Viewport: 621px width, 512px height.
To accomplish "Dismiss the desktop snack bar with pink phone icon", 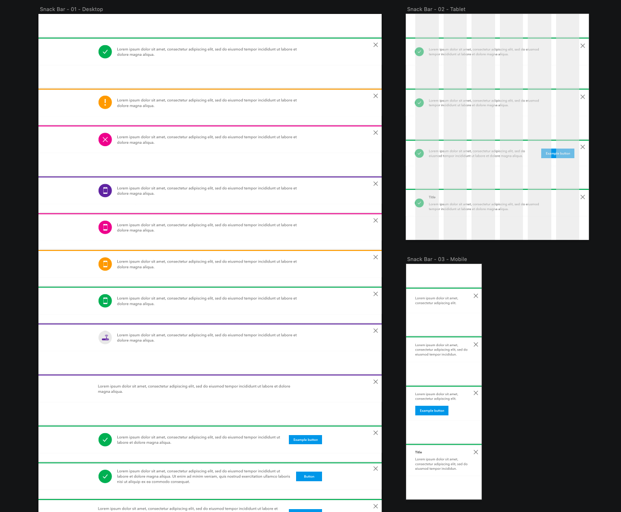I will pyautogui.click(x=376, y=221).
